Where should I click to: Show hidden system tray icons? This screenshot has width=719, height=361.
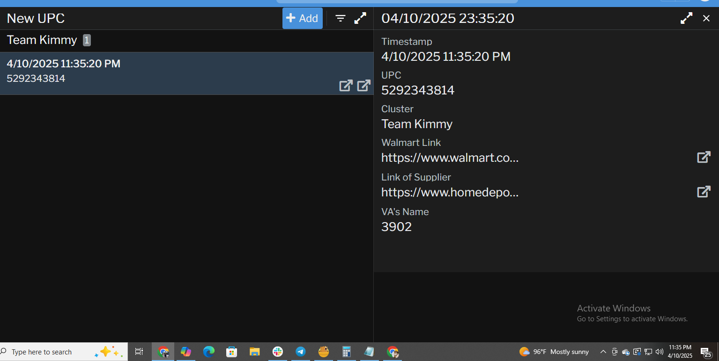click(x=603, y=352)
